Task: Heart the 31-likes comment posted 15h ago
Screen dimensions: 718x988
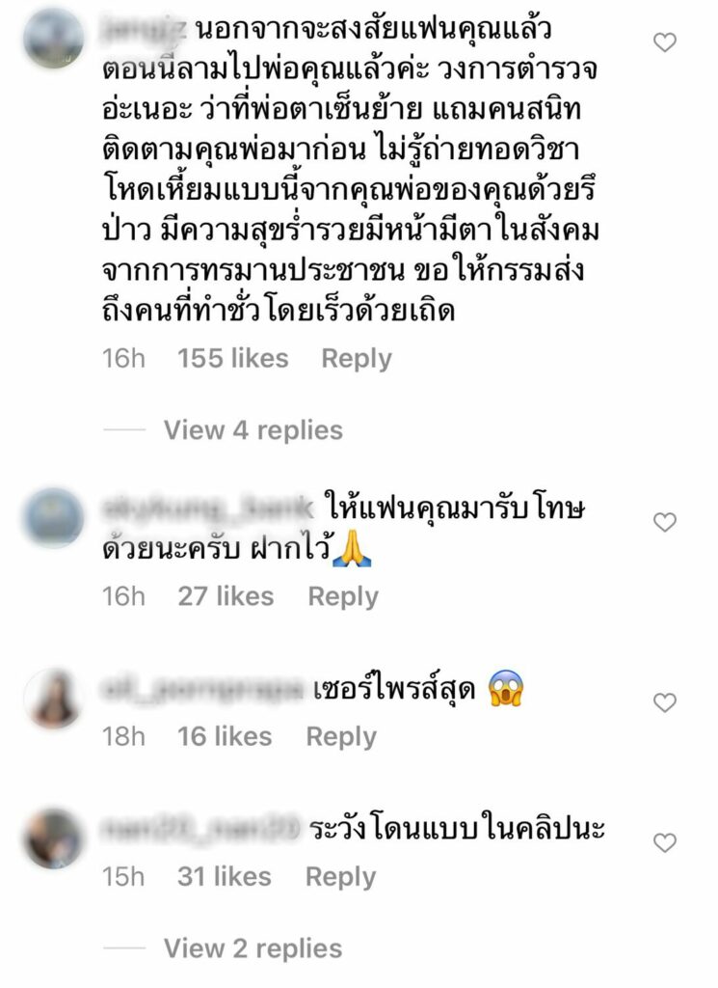Action: coord(665,842)
